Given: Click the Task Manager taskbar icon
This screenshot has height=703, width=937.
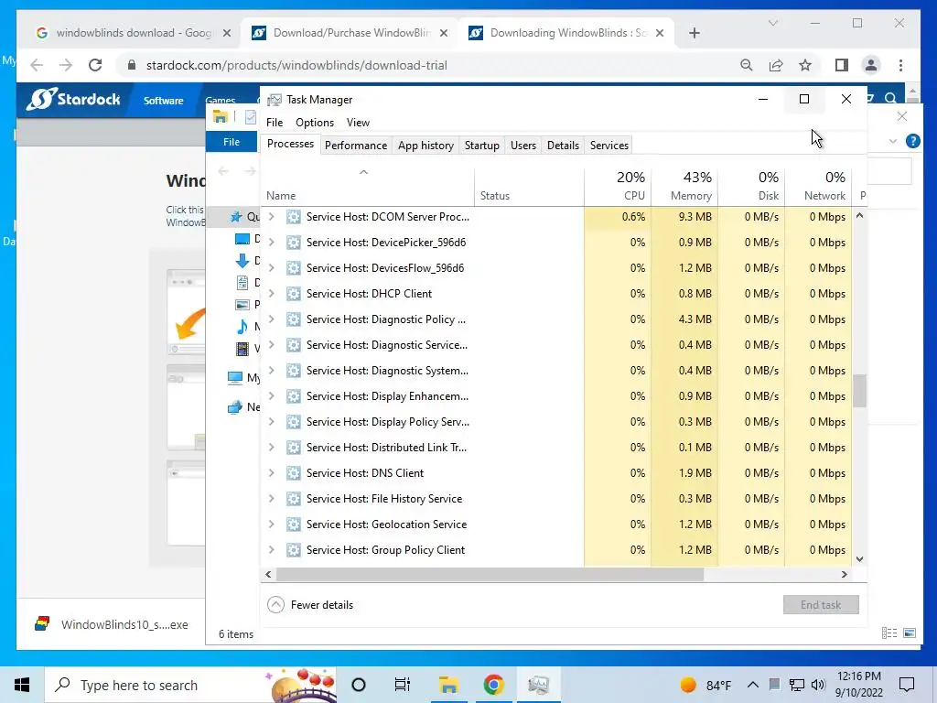Looking at the screenshot, I should pyautogui.click(x=538, y=685).
